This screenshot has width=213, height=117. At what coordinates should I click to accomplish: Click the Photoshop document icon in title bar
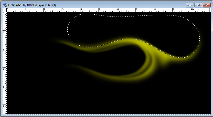click(x=5, y=5)
